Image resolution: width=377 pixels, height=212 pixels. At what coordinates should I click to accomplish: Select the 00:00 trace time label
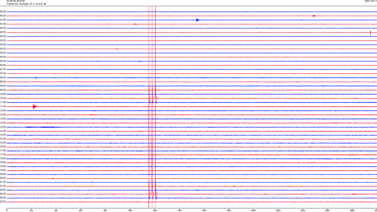pos(3,11)
